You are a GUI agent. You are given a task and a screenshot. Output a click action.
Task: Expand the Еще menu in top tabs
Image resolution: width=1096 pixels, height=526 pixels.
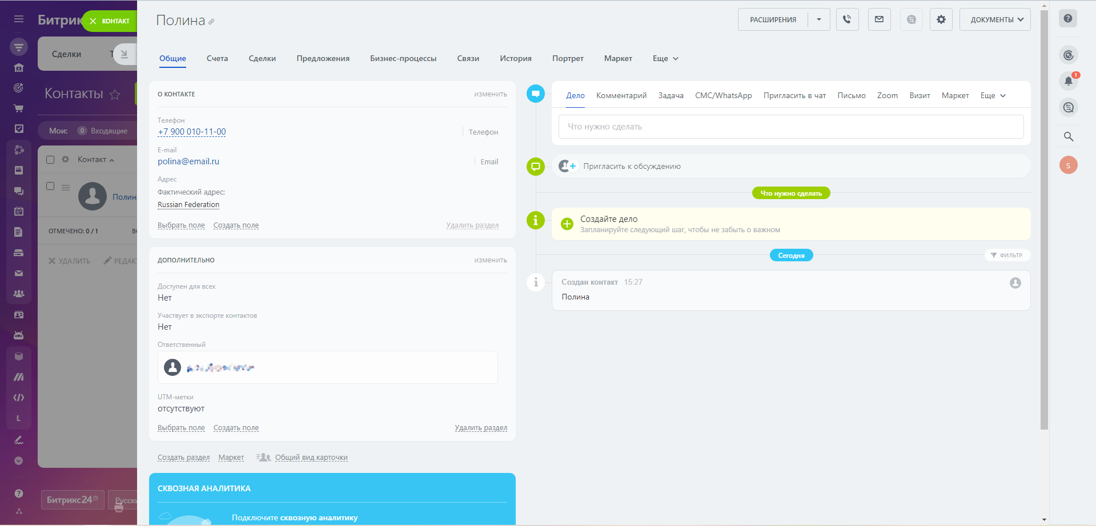[x=665, y=58]
